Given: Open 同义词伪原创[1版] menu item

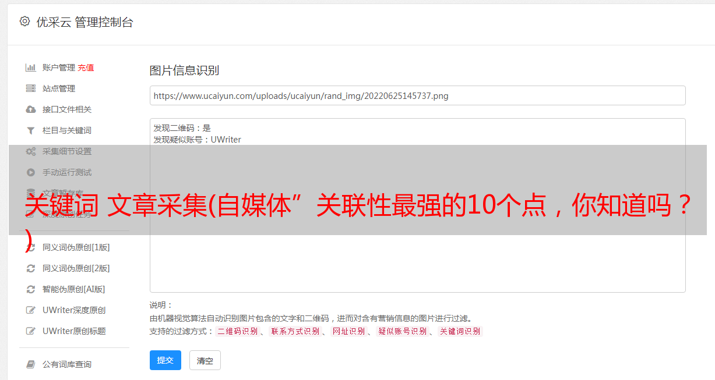Looking at the screenshot, I should 76,247.
